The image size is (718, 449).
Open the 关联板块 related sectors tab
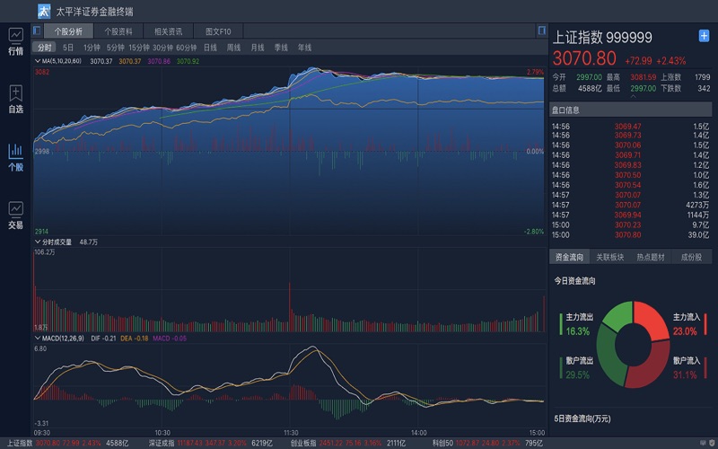(x=610, y=257)
